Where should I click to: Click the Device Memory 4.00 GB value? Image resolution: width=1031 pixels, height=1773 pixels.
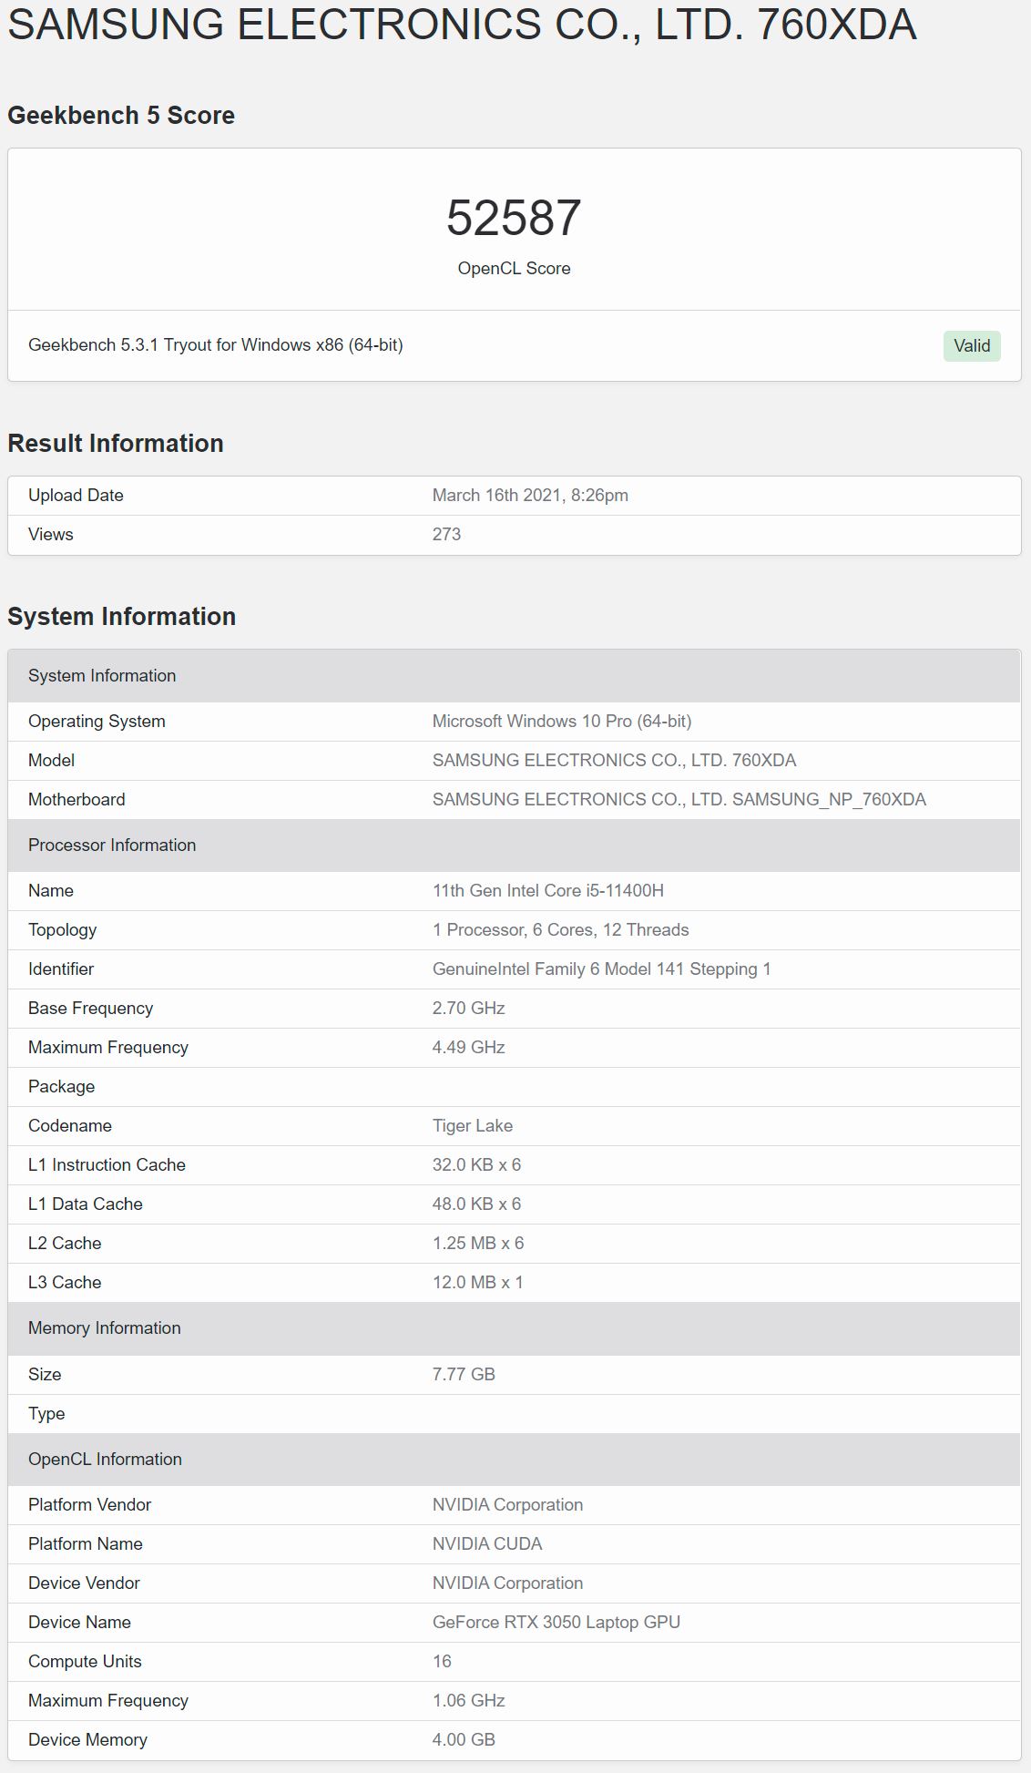[464, 1739]
